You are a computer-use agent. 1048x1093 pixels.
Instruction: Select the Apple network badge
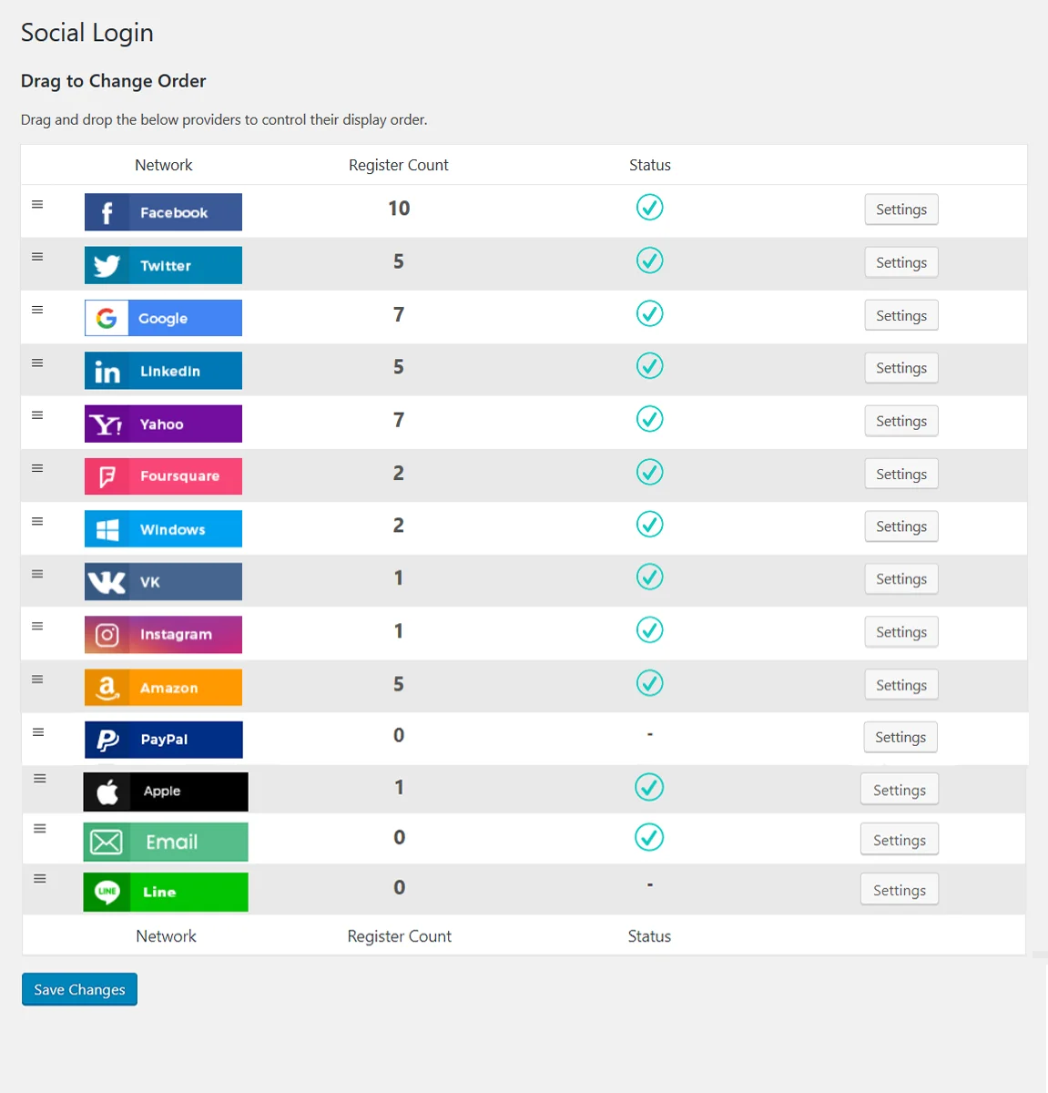click(165, 792)
